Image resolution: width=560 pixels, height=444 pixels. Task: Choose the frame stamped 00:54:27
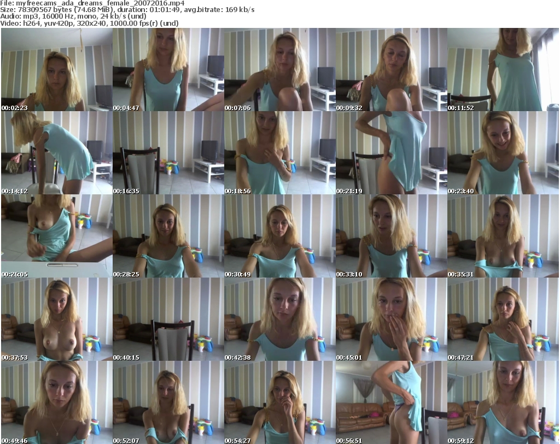tap(279, 402)
